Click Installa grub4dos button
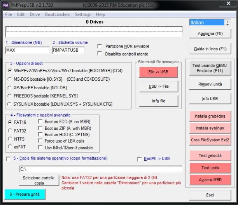Image resolution: width=238 pixels, height=205 pixels. pyautogui.click(x=210, y=116)
